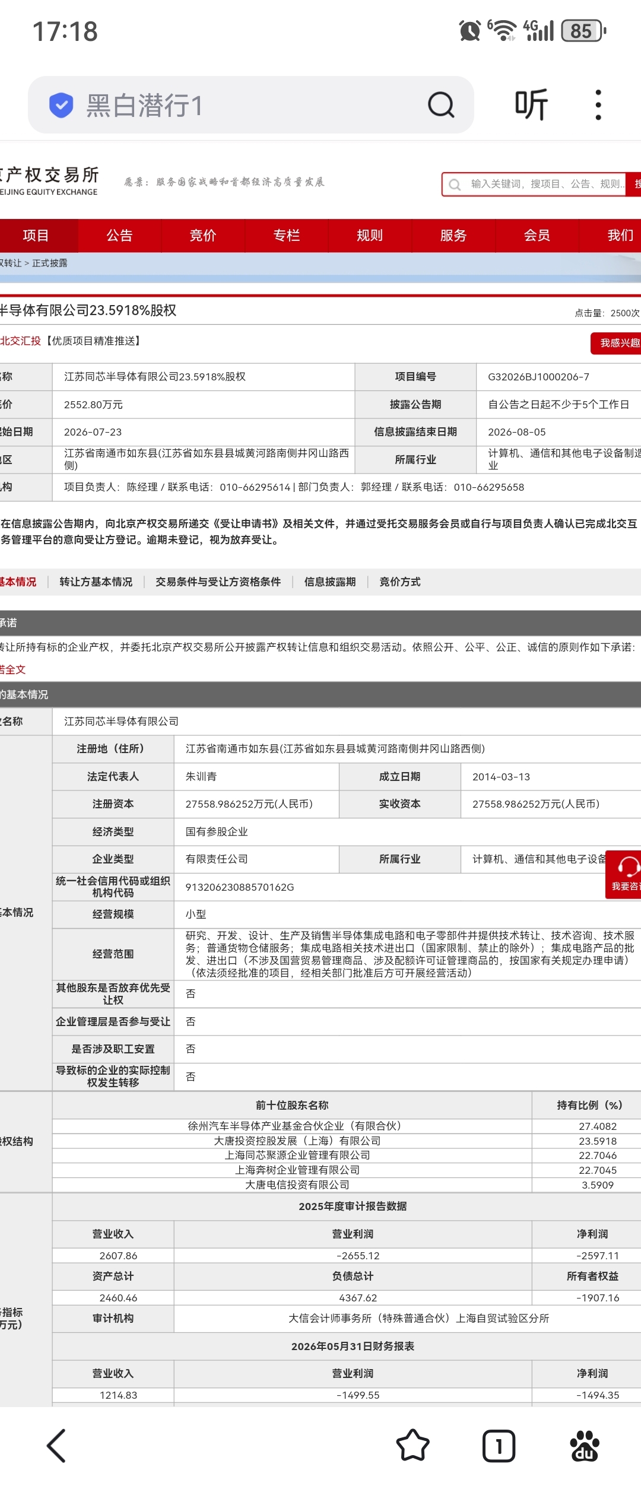Select the date 2026-07-23
This screenshot has height=1486, width=641.
click(93, 432)
